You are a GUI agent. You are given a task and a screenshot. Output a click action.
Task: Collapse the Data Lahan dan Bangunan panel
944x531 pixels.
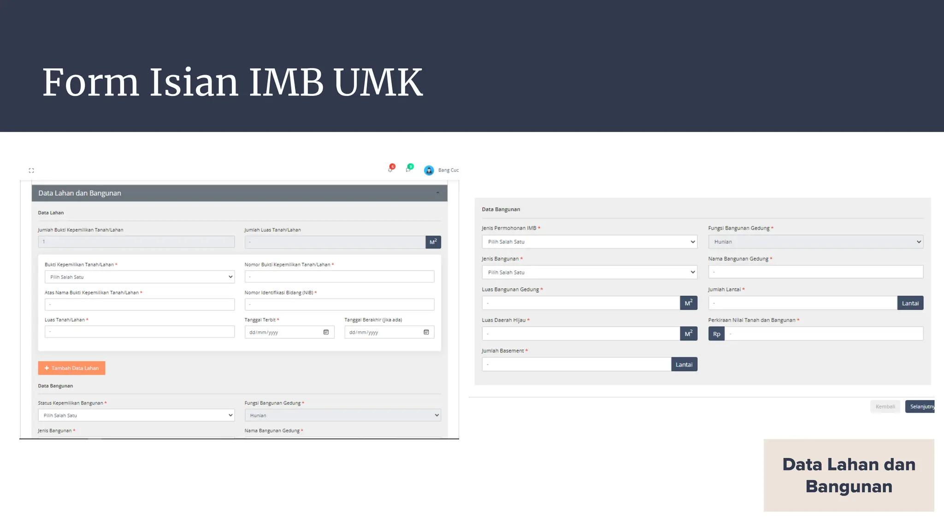[437, 193]
